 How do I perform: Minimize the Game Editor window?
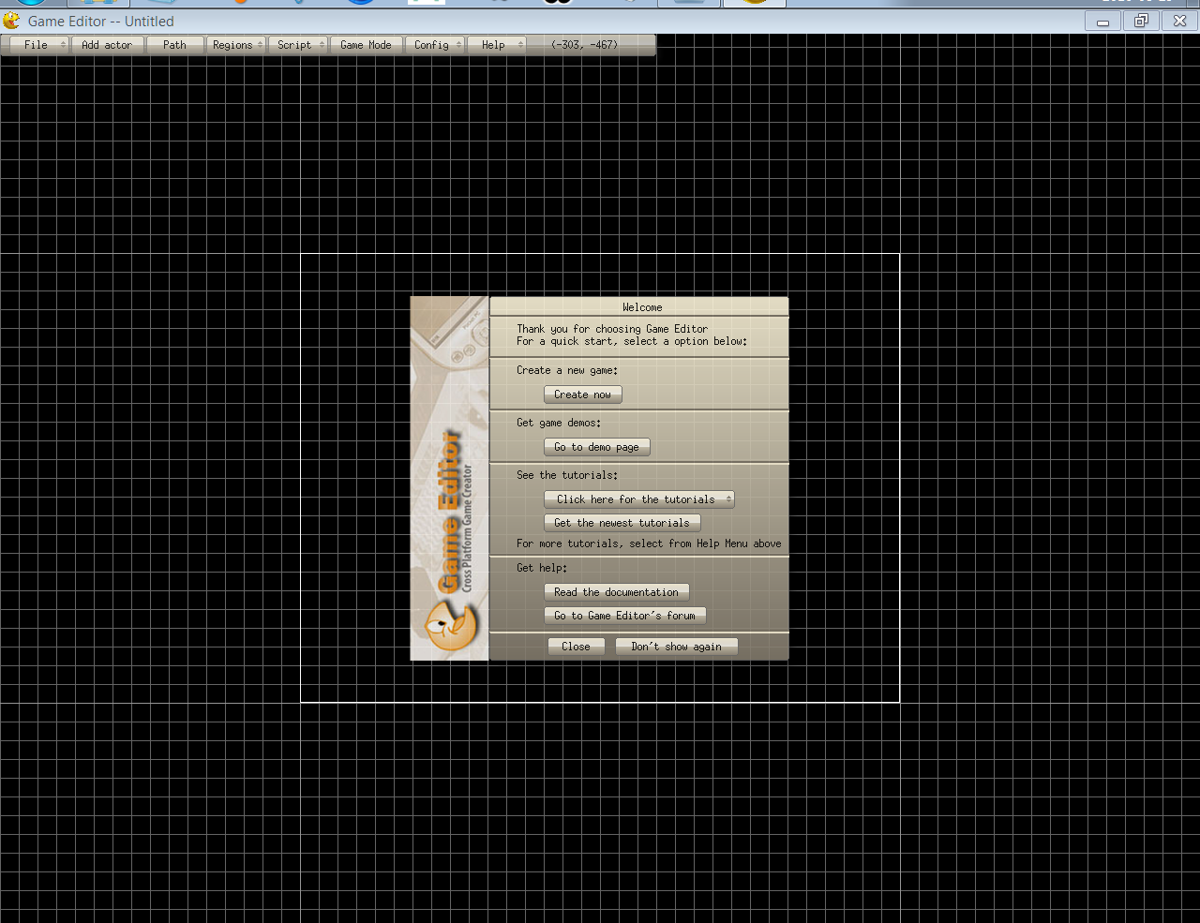tap(1102, 21)
